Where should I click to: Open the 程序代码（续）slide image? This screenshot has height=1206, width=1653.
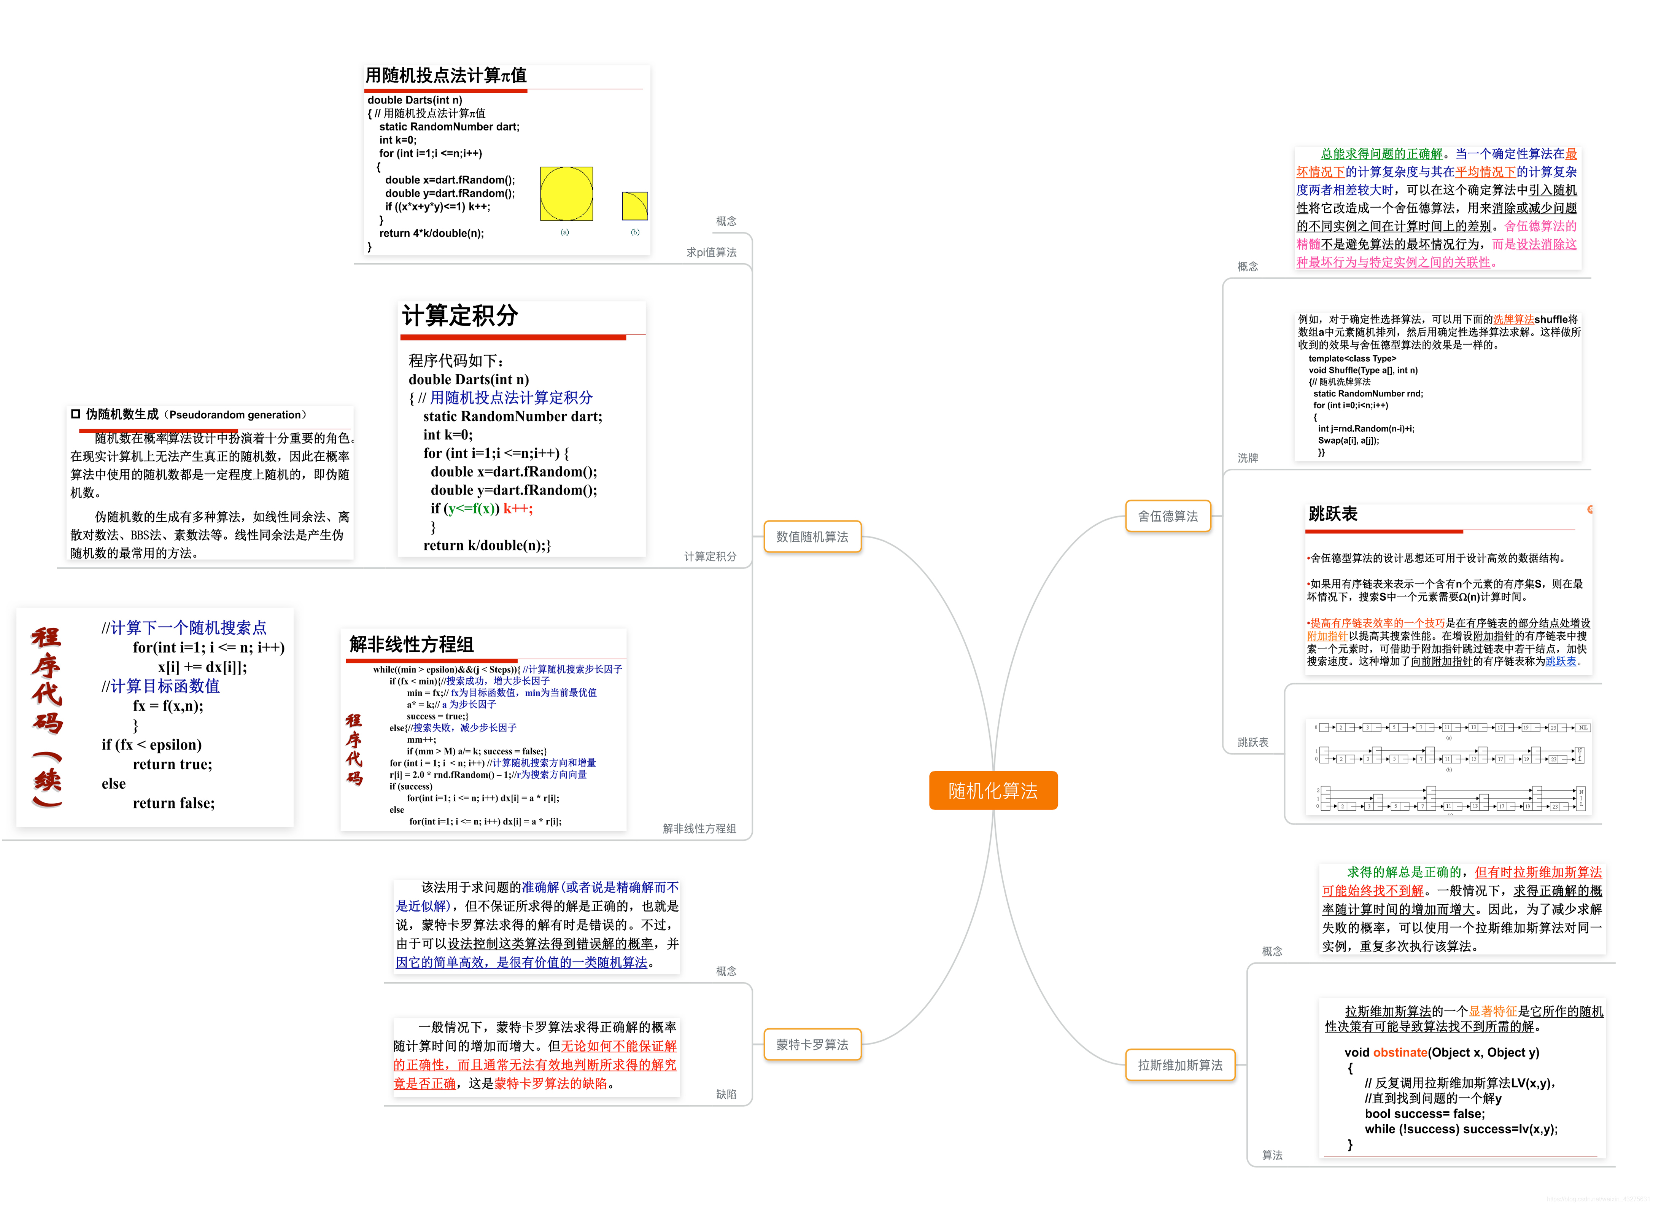[155, 717]
